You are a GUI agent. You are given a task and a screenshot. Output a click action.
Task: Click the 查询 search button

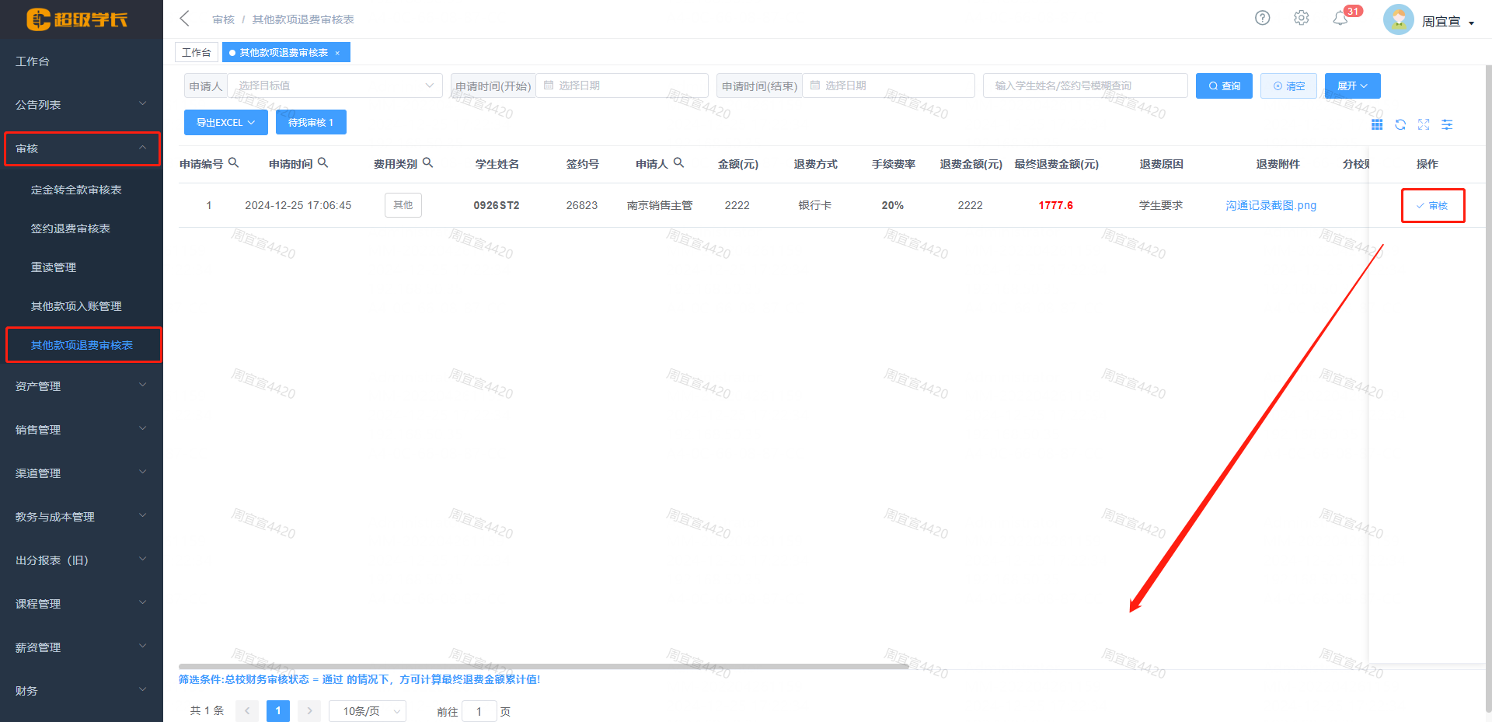click(1224, 85)
